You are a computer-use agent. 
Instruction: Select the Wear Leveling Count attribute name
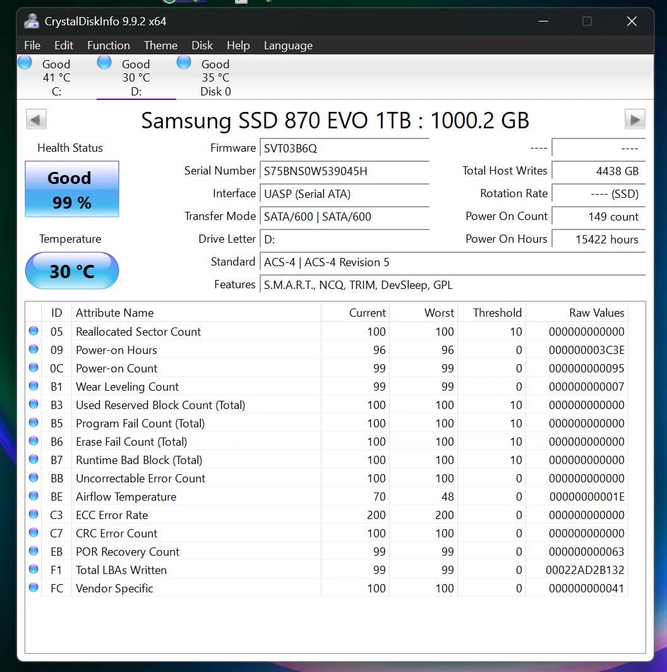point(127,386)
